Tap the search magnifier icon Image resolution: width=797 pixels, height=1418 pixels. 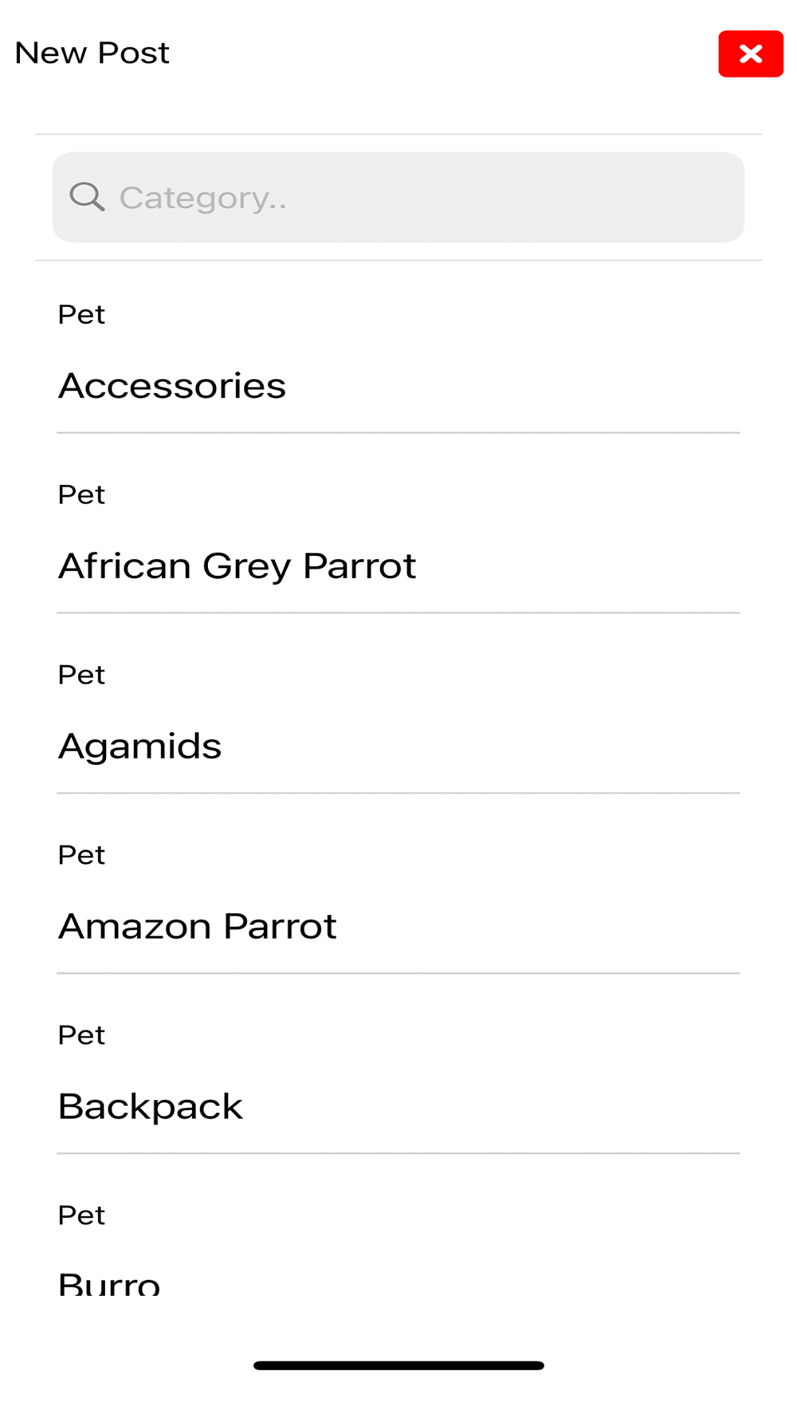87,197
